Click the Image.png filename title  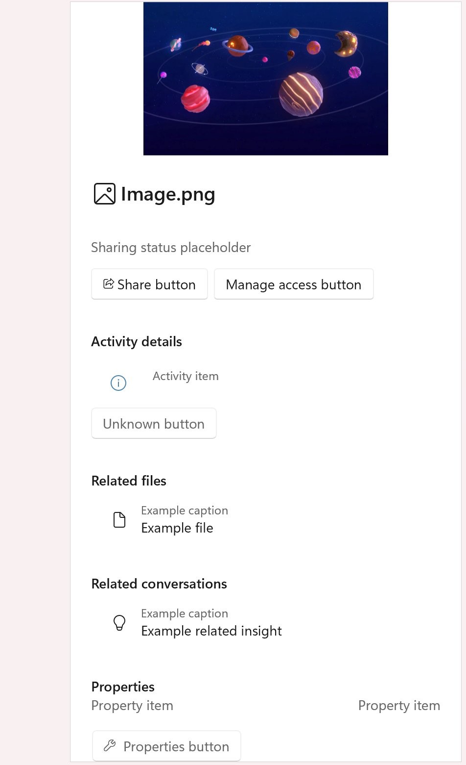pos(168,194)
